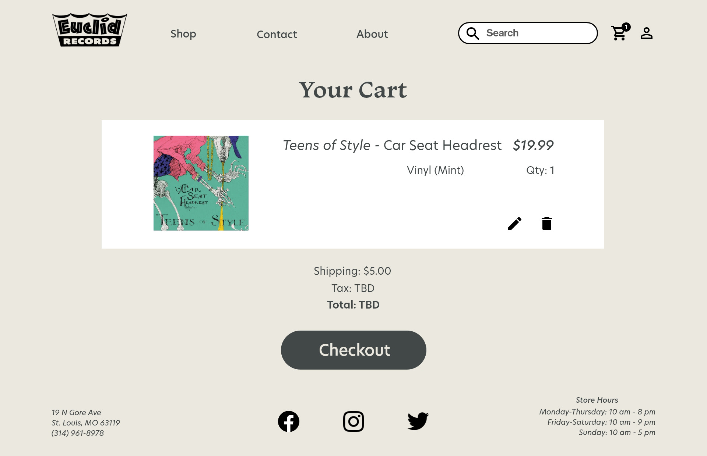Open the Teens of Style album cover

pyautogui.click(x=201, y=183)
